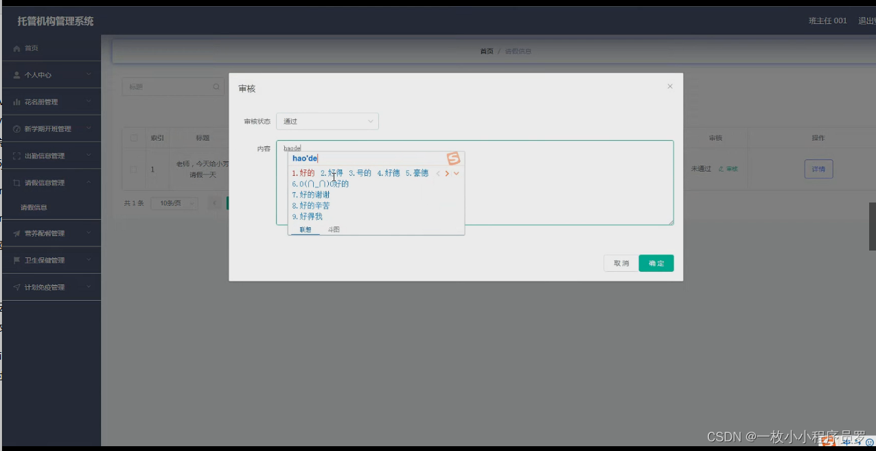This screenshot has width=876, height=451.
Task: Click the previous page pagination arrow
Action: (x=216, y=203)
